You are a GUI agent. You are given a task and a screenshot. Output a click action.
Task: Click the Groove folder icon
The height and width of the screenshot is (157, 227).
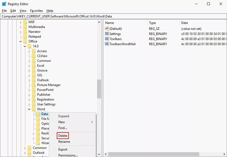point(34,70)
